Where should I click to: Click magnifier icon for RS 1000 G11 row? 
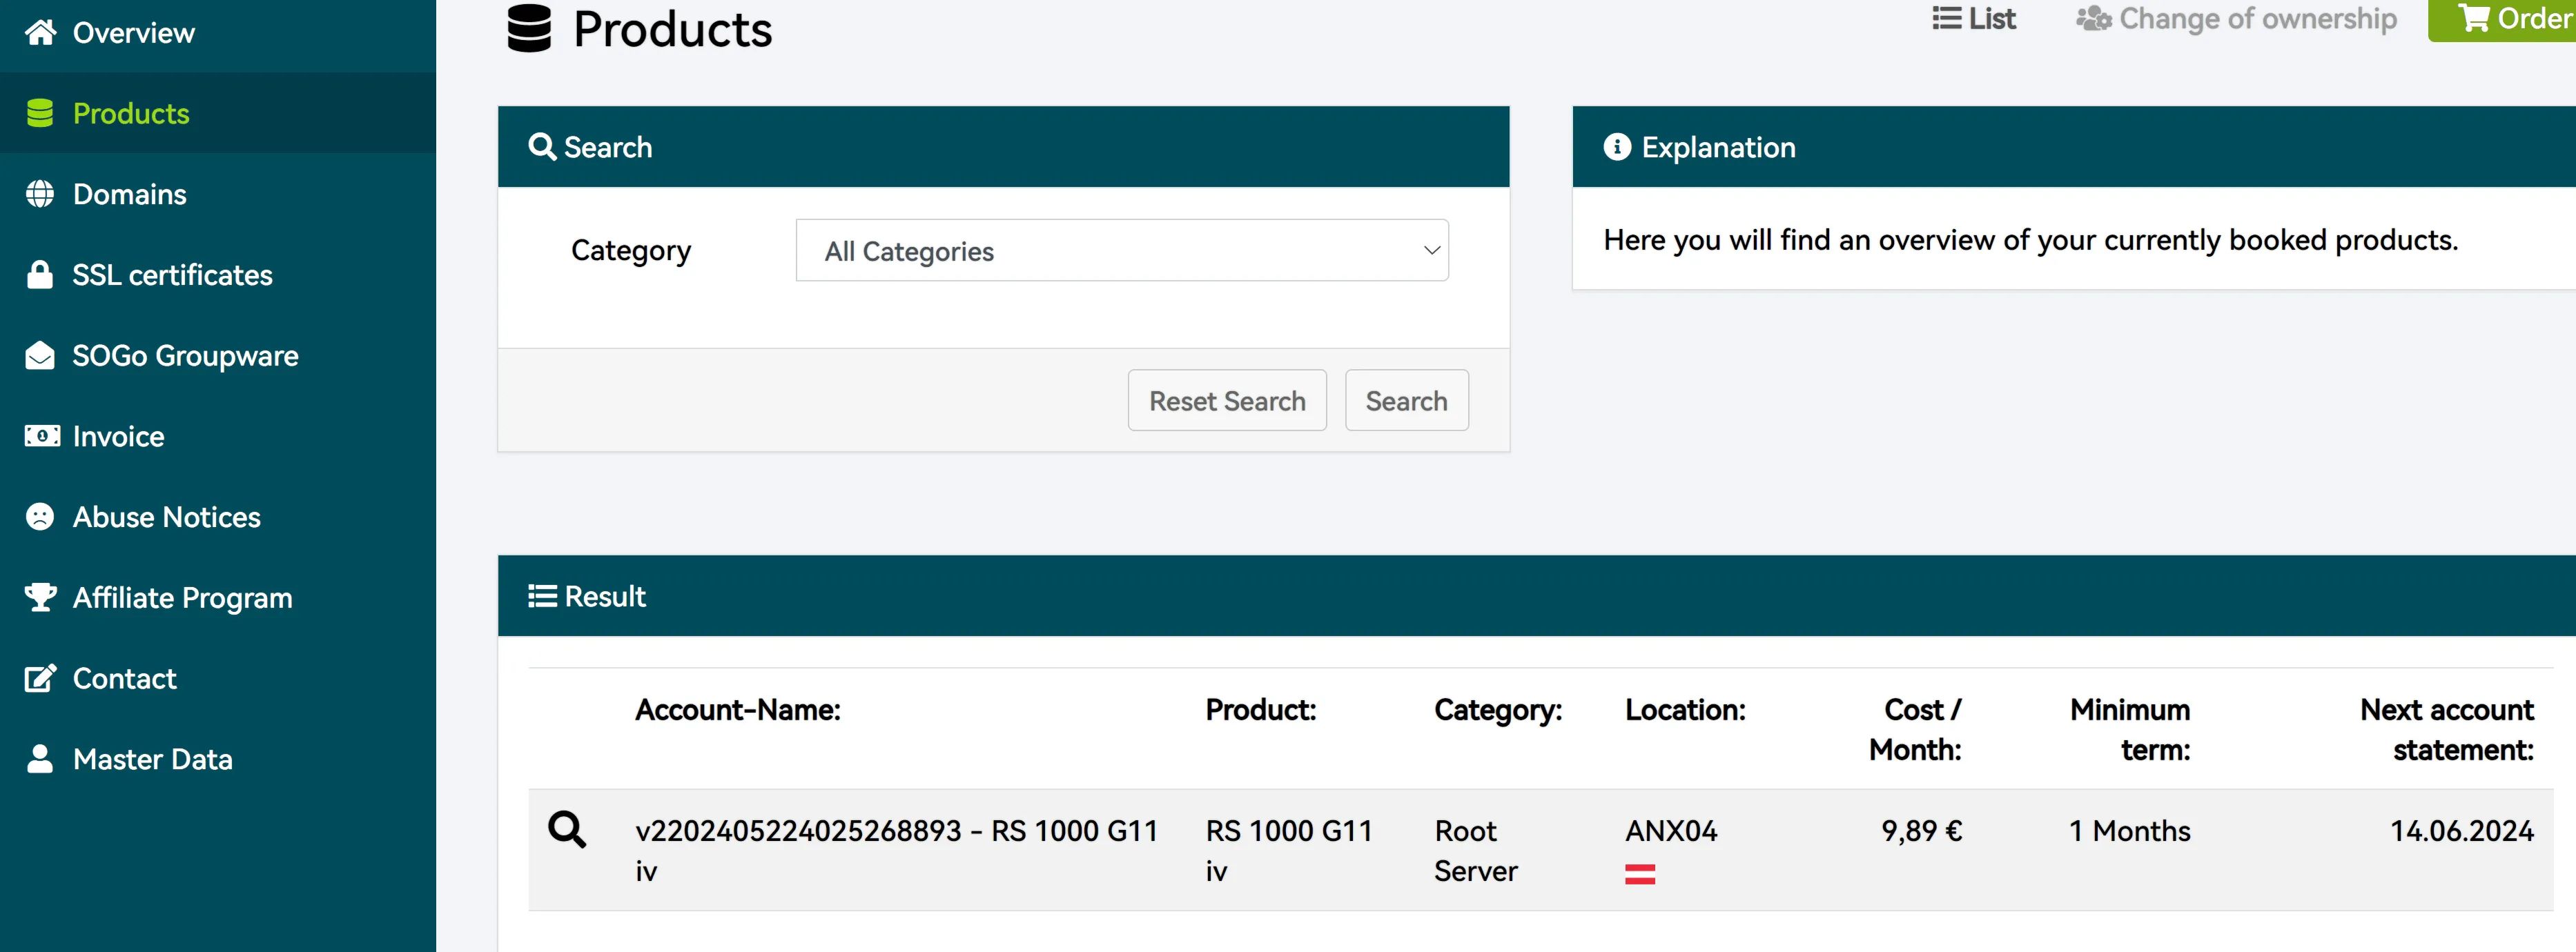(567, 829)
